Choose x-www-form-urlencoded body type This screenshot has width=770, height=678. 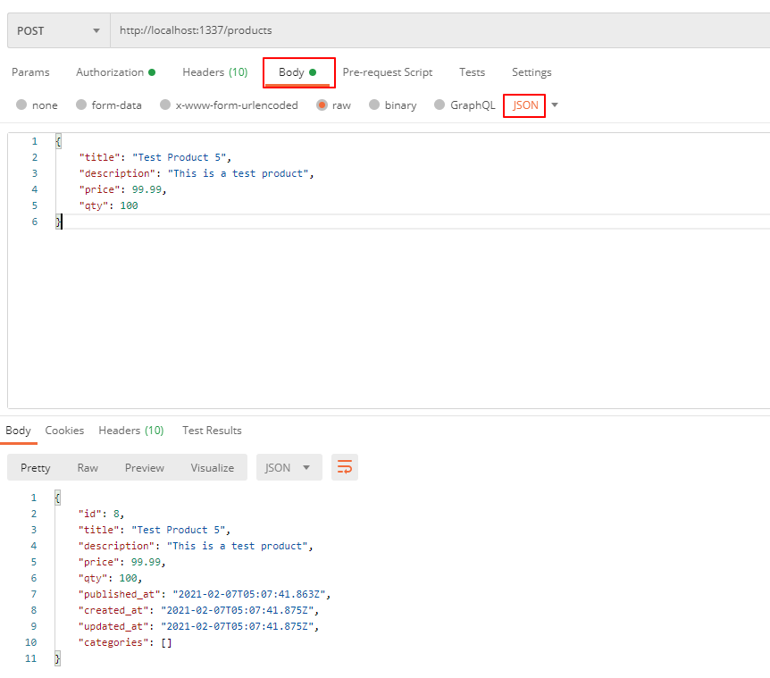click(165, 105)
